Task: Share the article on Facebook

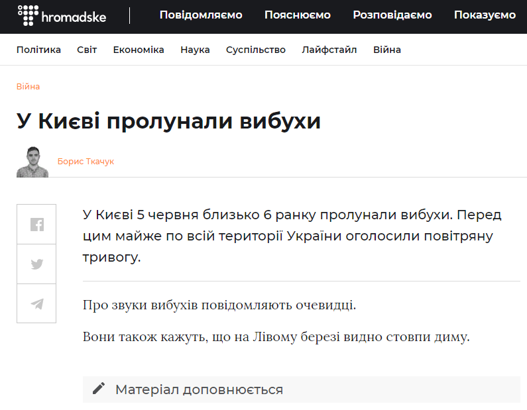Action: click(36, 225)
